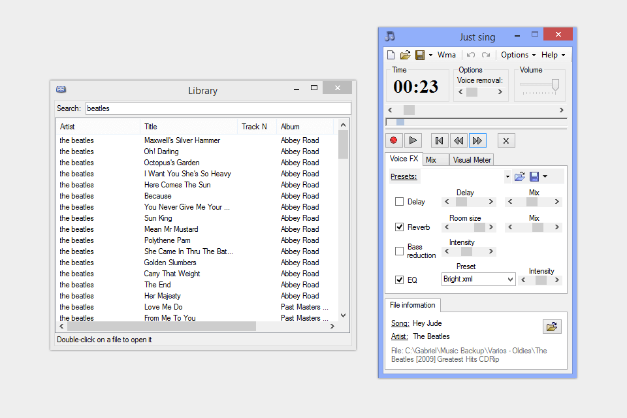Browse for song file in File information
This screenshot has height=418, width=627.
552,327
